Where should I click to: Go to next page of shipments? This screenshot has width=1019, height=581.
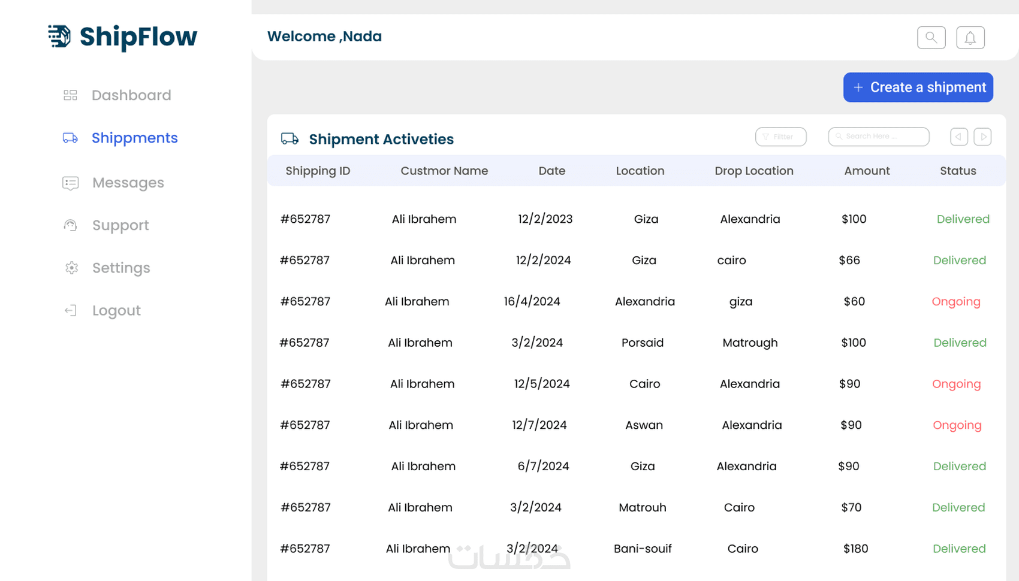point(982,137)
